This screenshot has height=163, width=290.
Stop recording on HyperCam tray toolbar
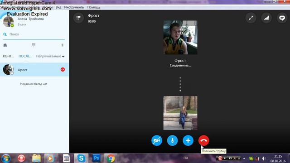click(225, 158)
